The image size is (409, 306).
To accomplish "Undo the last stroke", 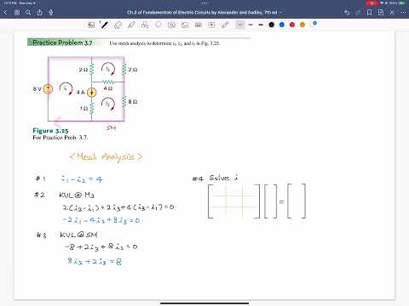I will point(347,13).
